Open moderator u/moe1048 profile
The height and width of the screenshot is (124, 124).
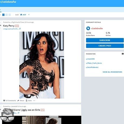(x=90, y=59)
